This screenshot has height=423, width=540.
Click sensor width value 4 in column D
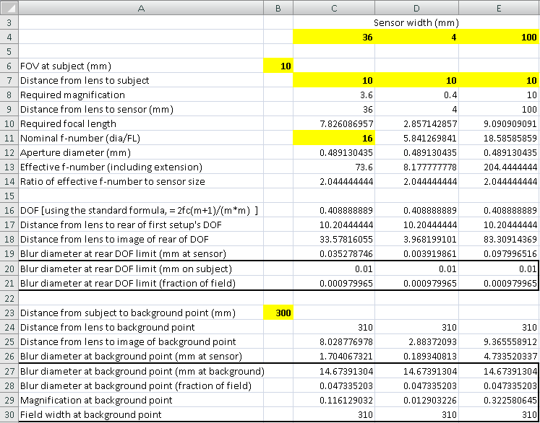416,37
